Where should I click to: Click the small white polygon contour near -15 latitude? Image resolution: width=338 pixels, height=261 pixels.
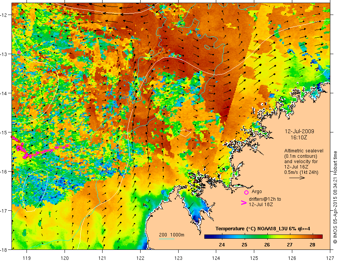pos(184,133)
